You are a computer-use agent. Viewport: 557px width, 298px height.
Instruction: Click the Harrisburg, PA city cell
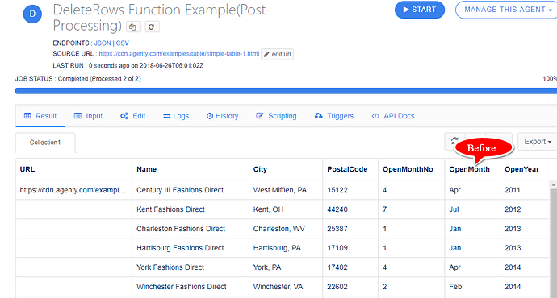[x=286, y=248]
